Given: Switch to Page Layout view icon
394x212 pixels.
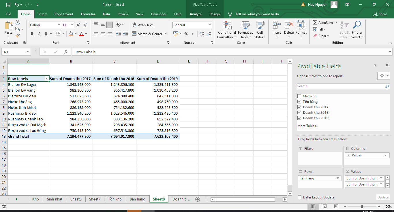Looking at the screenshot, I should tap(324, 207).
